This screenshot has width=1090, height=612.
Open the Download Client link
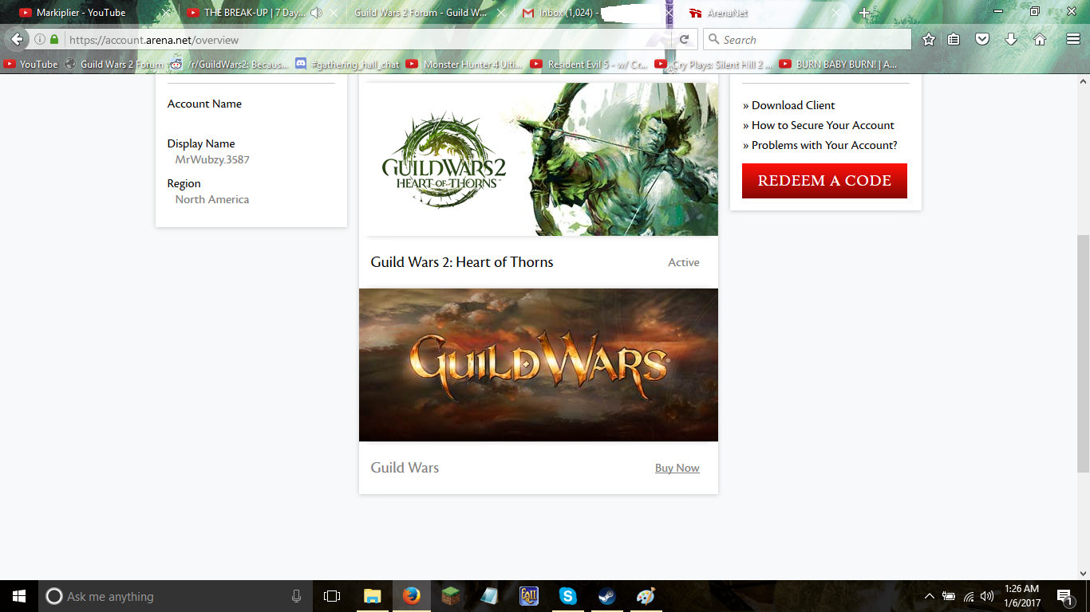[x=792, y=105]
